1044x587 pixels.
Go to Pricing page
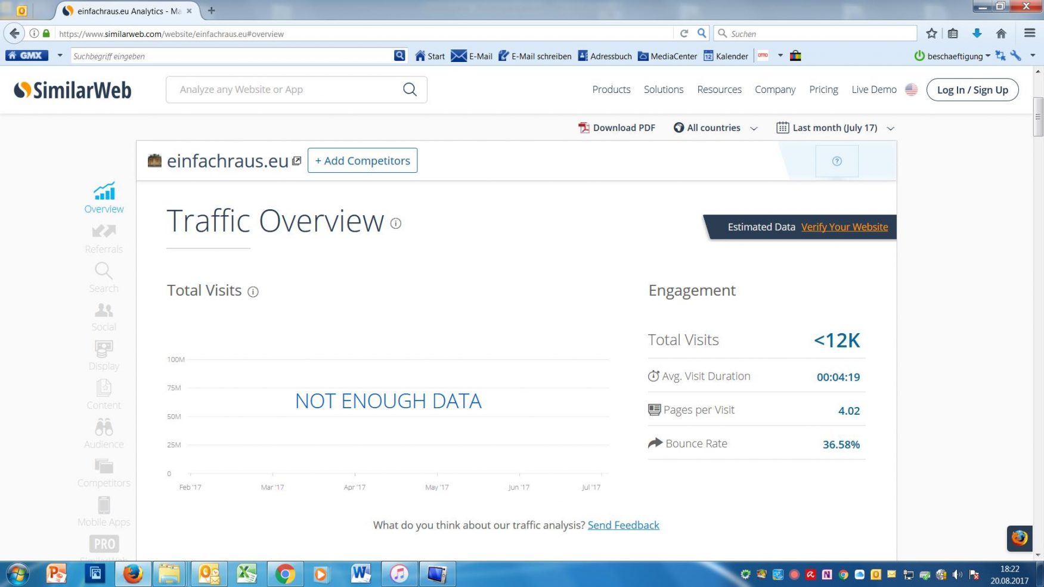pyautogui.click(x=823, y=89)
